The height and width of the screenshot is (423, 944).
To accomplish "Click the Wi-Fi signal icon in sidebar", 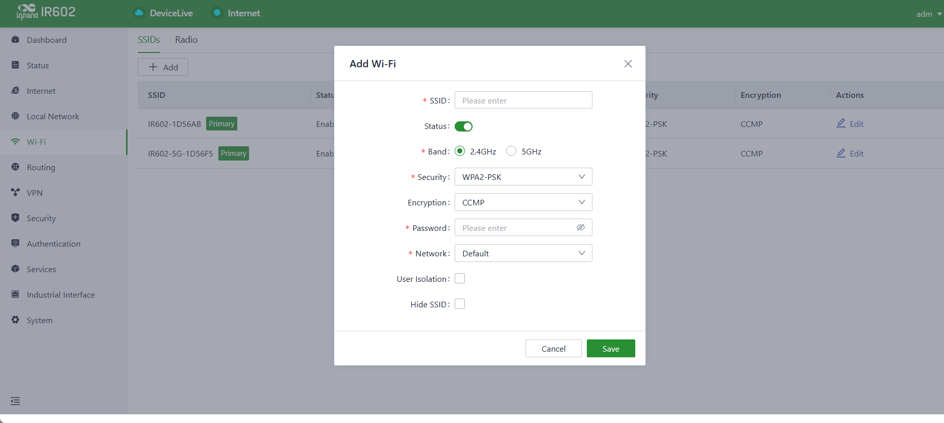I will [x=15, y=142].
